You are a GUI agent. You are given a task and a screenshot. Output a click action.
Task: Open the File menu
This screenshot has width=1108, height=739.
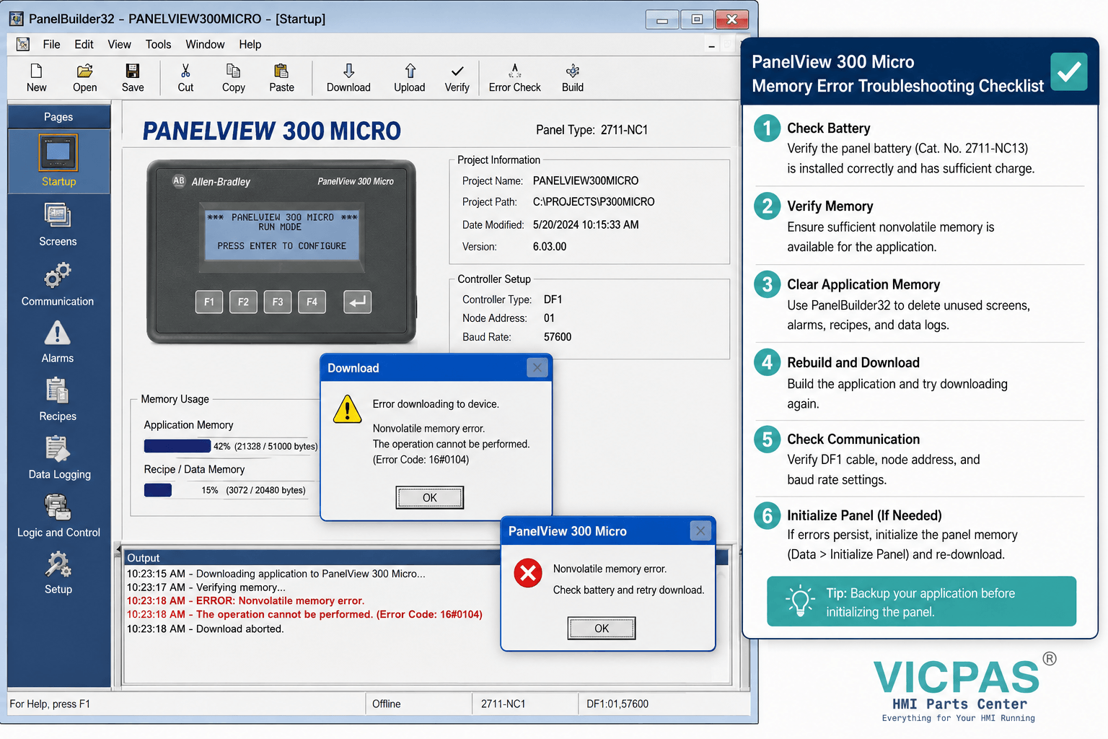point(51,44)
